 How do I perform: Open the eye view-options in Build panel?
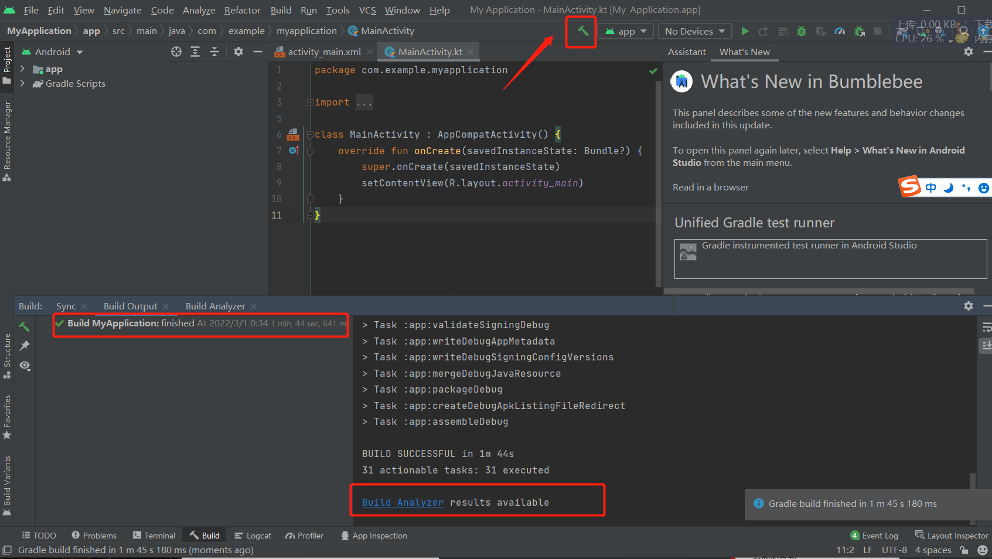(x=24, y=366)
